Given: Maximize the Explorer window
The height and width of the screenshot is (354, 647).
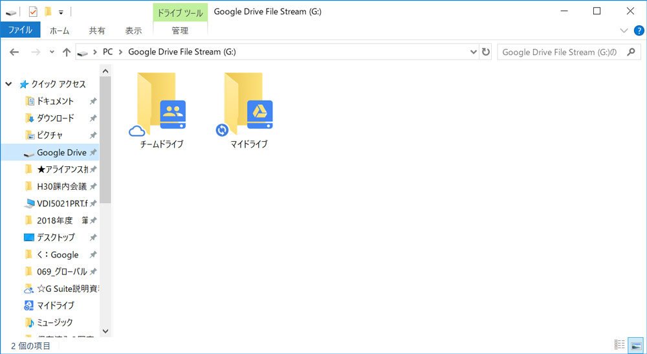Looking at the screenshot, I should (x=597, y=11).
